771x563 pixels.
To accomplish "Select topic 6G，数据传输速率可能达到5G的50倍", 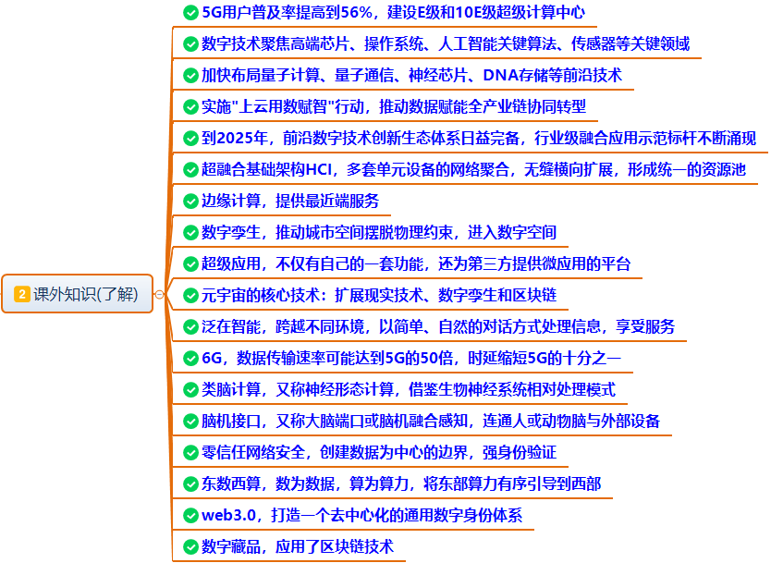I will [x=411, y=358].
